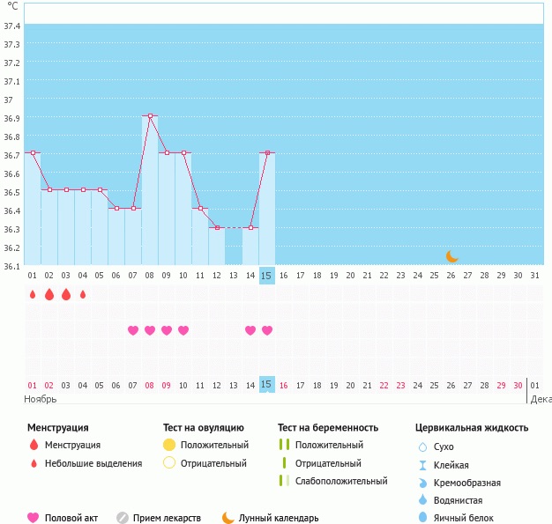Click the small discharge drop on day 04
This screenshot has height=524, width=552.
click(x=83, y=294)
